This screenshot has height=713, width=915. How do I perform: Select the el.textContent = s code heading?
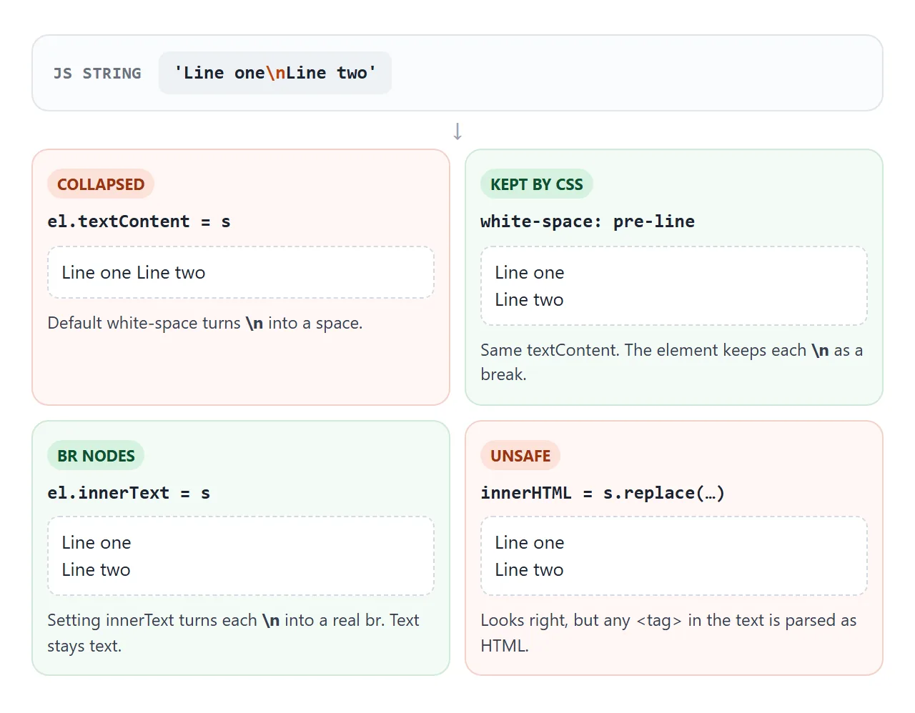139,221
